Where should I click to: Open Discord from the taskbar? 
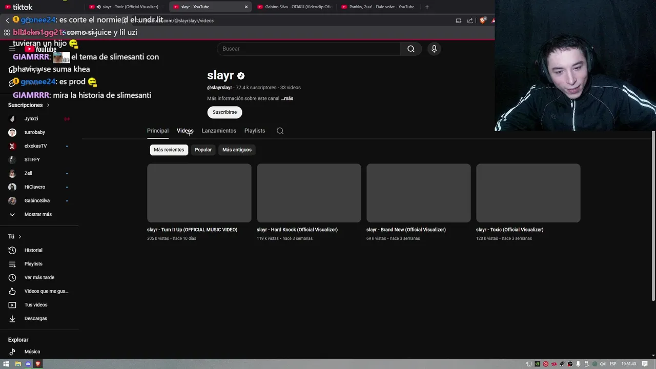[28, 364]
